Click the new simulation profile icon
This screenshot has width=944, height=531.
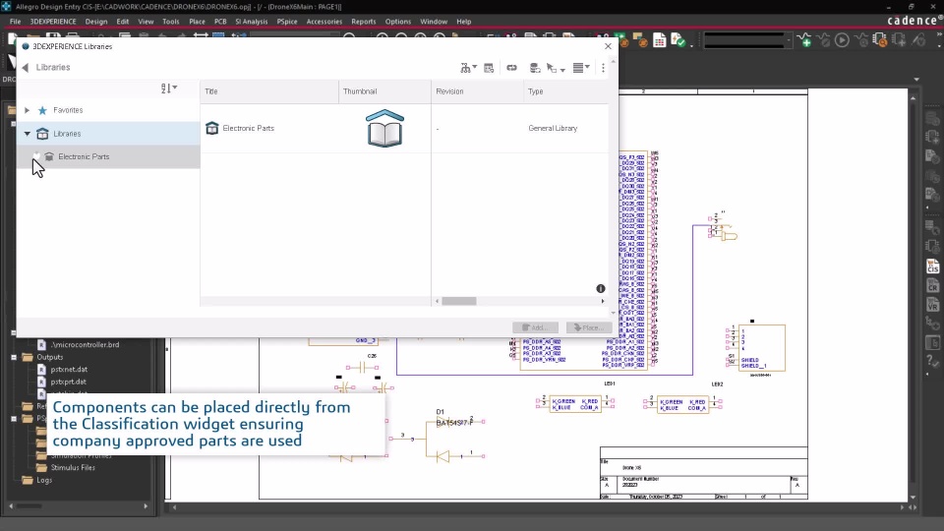tap(804, 40)
